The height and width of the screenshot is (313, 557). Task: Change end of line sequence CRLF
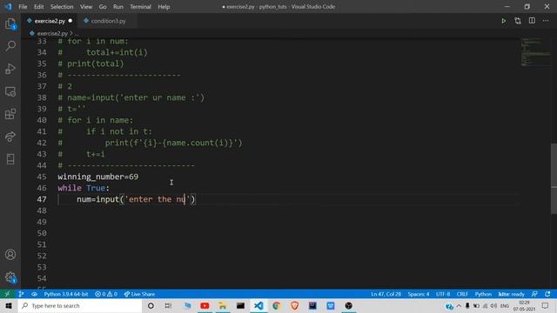462,294
